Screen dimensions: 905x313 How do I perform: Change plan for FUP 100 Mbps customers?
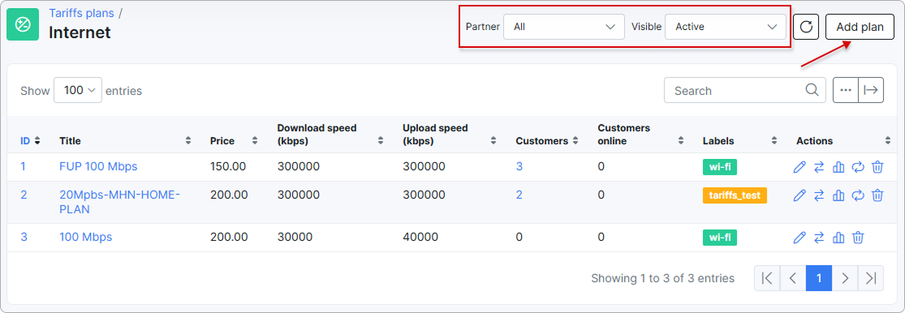point(819,167)
